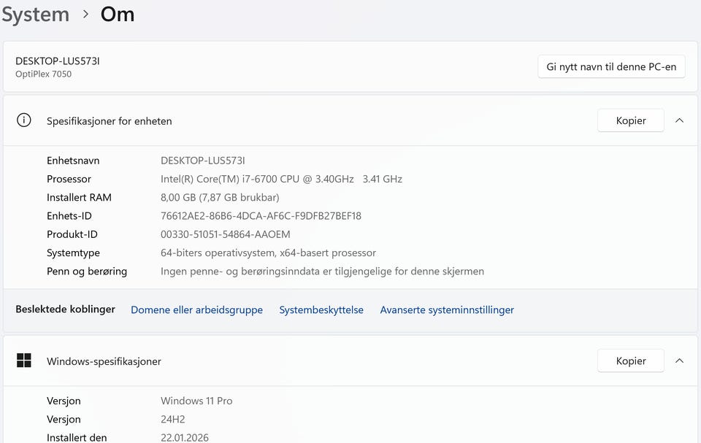Select the 8,00 GB RAM value
Image resolution: width=701 pixels, height=443 pixels.
pos(220,197)
